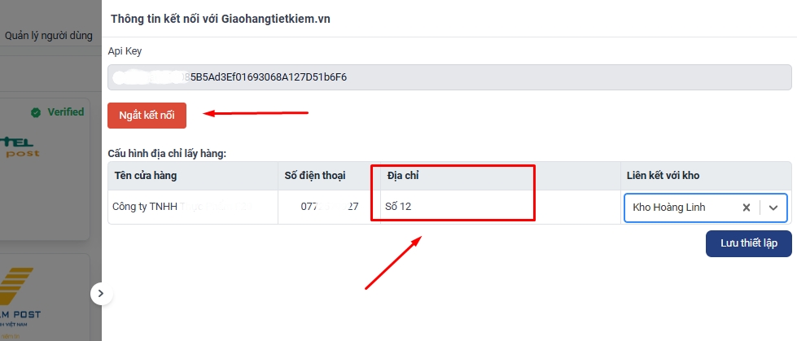Clear the Kho Hoàng Linh selection
The width and height of the screenshot is (797, 341).
coord(747,208)
